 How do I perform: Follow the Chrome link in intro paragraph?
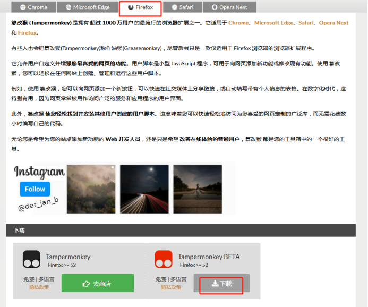[238, 23]
